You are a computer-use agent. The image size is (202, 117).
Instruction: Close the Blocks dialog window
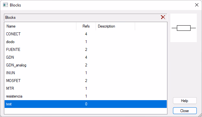point(196,5)
